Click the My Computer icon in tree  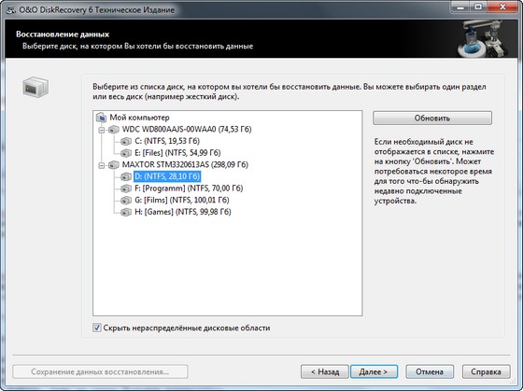(101, 118)
